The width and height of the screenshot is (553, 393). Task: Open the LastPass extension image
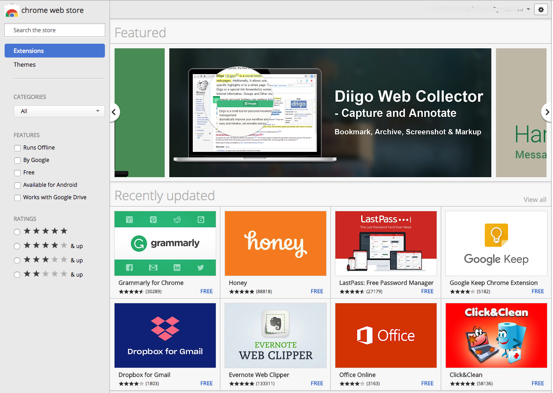[386, 243]
